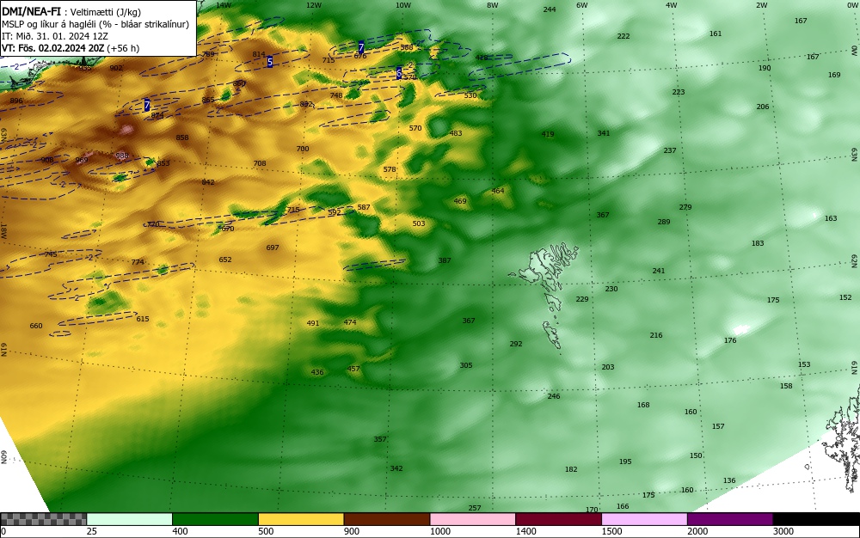The width and height of the screenshot is (860, 538).
Task: Click the grid value 774
Action: pyautogui.click(x=138, y=262)
